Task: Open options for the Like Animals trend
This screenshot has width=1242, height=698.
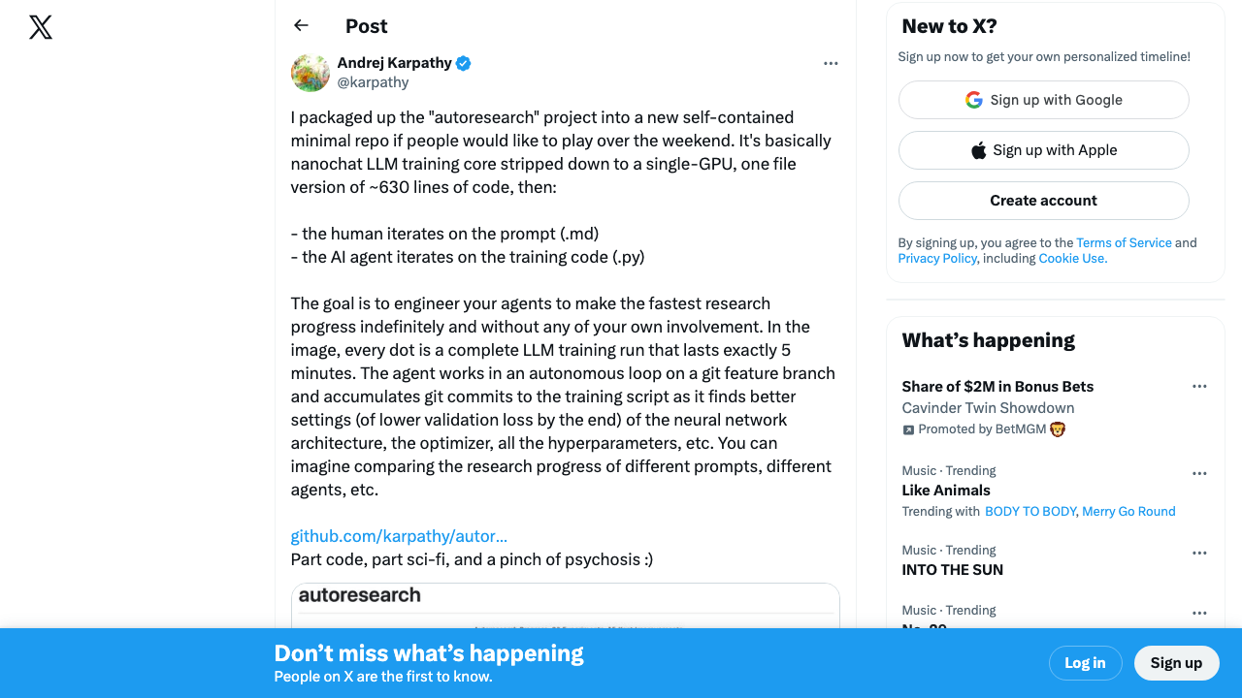Action: click(x=1199, y=473)
